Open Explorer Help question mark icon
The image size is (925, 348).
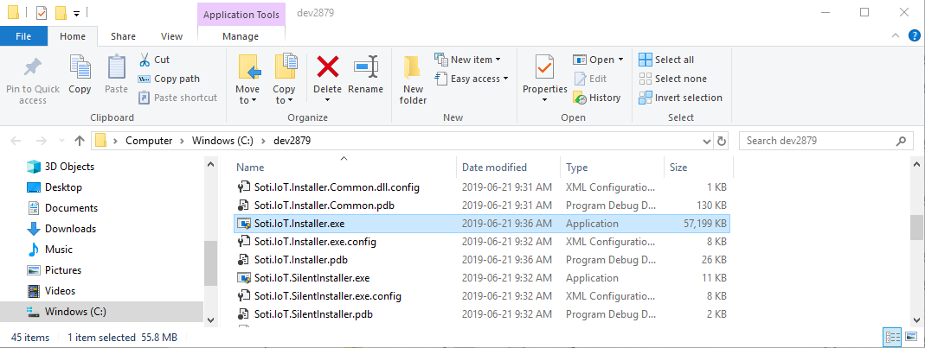point(915,36)
